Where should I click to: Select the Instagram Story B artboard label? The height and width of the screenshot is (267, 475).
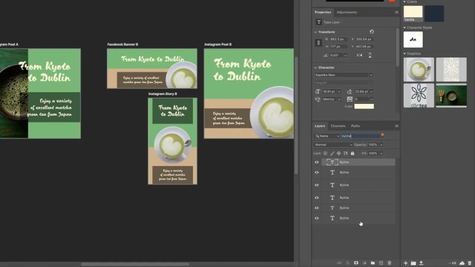click(x=163, y=94)
